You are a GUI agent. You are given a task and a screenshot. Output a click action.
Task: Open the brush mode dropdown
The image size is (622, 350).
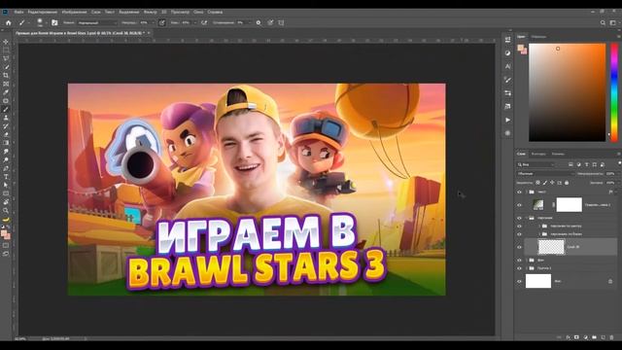pos(97,22)
